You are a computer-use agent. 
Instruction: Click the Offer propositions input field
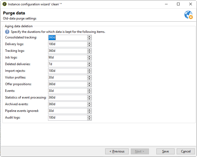[68, 84]
